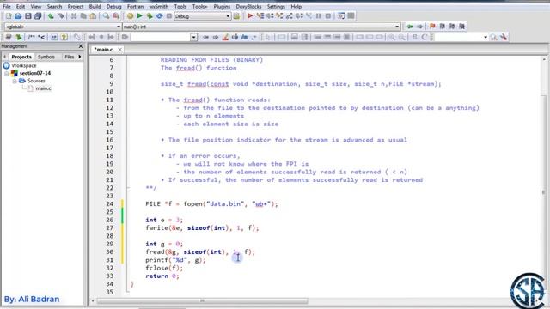Switch to the Files tab
Screen dimensions: 550x309
tap(69, 57)
